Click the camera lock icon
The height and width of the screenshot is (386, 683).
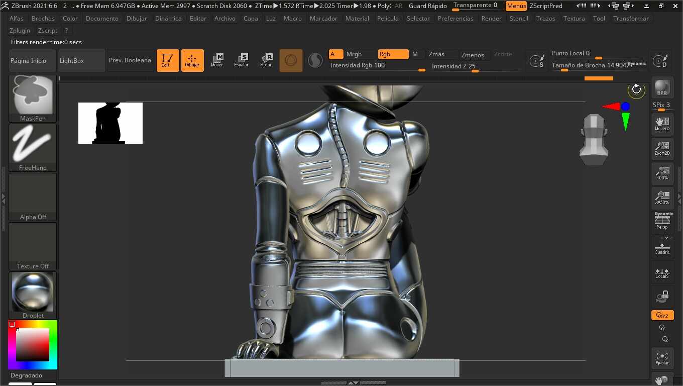[x=662, y=297]
